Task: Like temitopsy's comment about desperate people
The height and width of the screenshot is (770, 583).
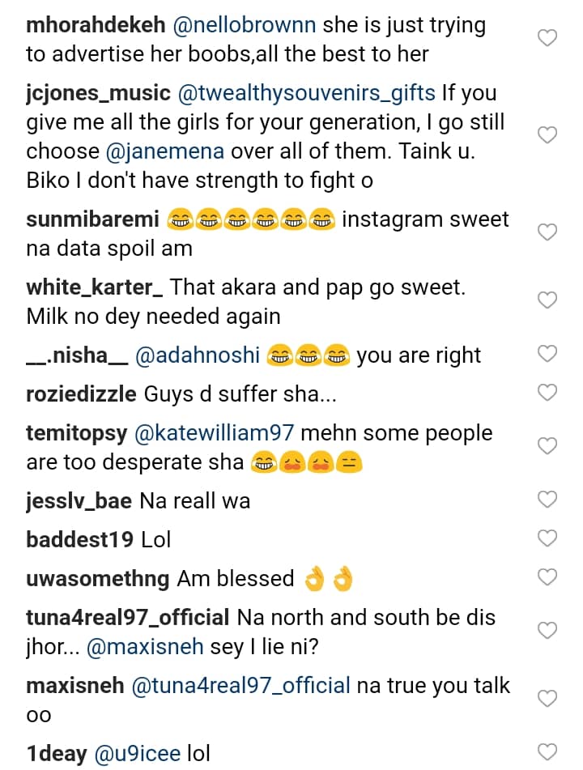Action: (547, 446)
